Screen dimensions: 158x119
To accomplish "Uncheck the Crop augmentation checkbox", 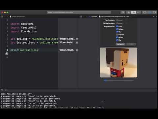I will 117,26.
